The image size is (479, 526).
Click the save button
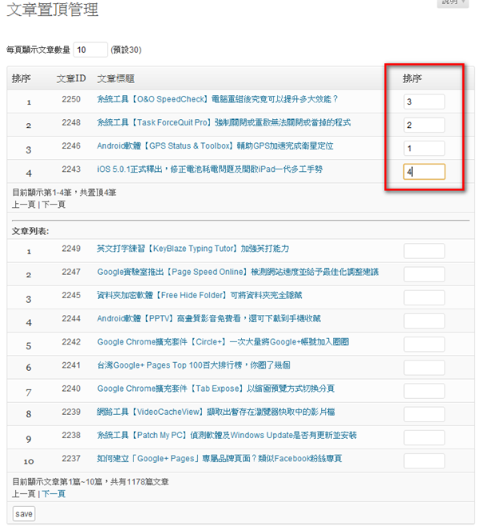click(24, 513)
